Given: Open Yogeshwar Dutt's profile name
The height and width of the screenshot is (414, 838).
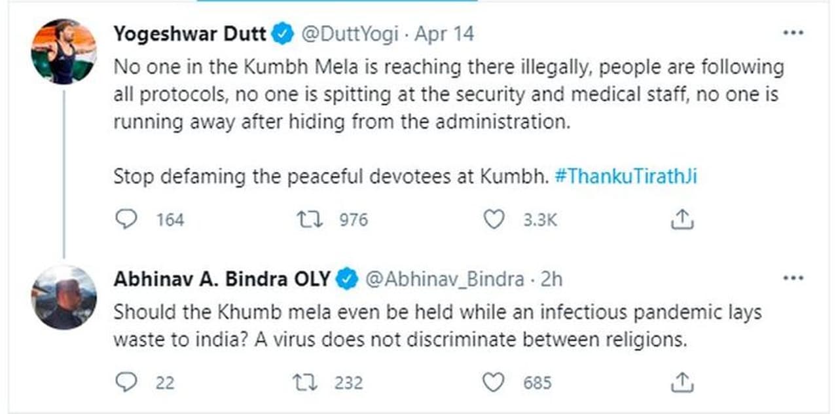Looking at the screenshot, I should (190, 34).
